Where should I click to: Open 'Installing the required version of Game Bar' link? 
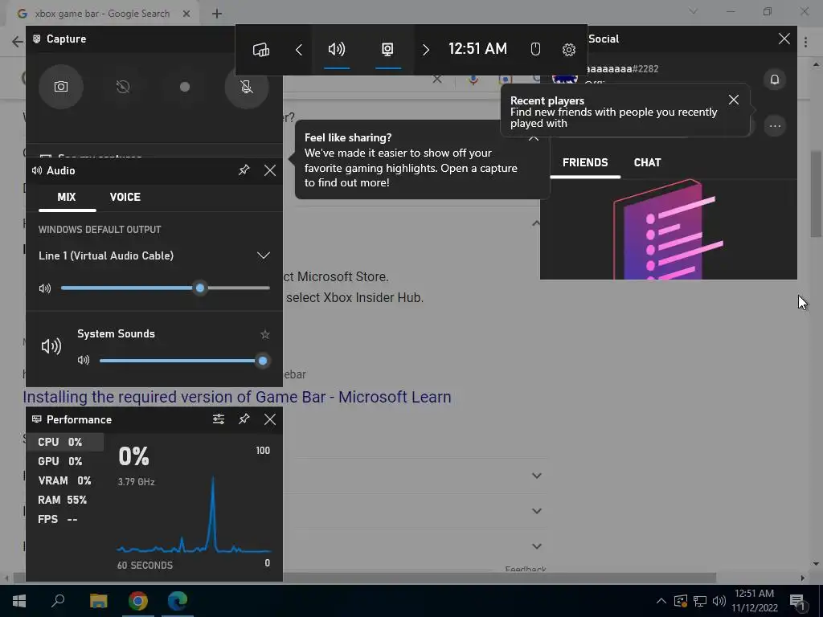point(237,397)
